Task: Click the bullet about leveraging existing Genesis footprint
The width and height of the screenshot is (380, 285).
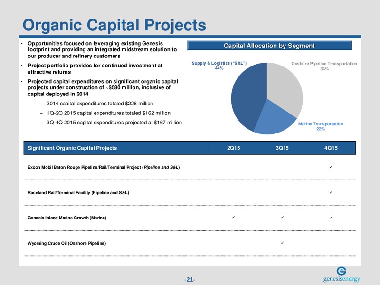Action: click(x=102, y=50)
